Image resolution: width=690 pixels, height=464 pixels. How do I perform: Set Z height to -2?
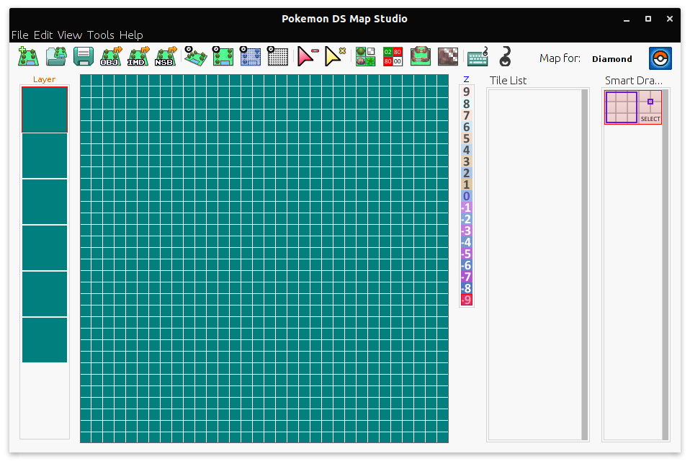click(x=467, y=219)
